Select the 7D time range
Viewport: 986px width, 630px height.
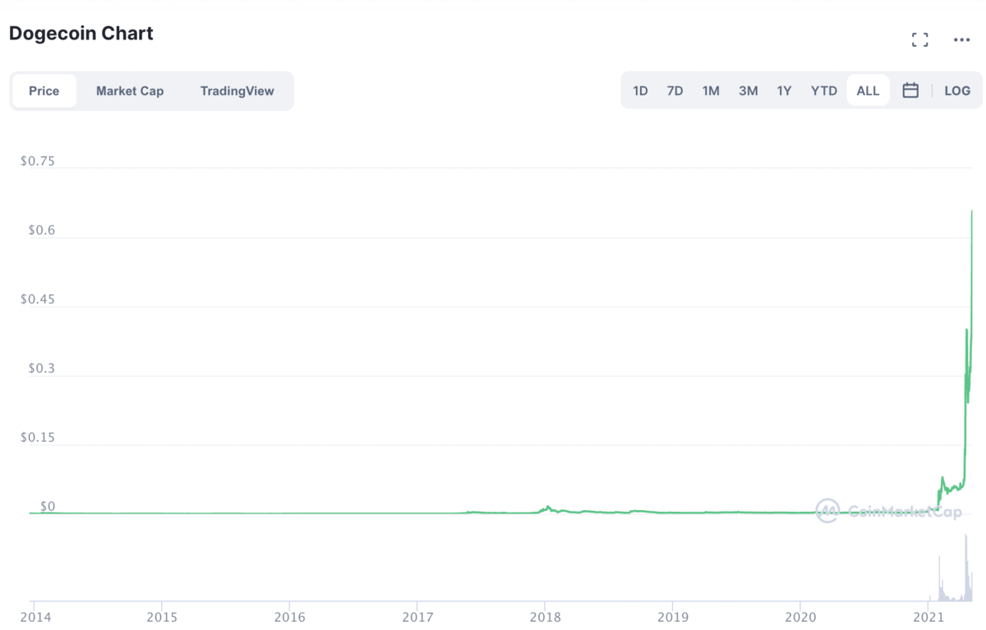click(x=675, y=90)
